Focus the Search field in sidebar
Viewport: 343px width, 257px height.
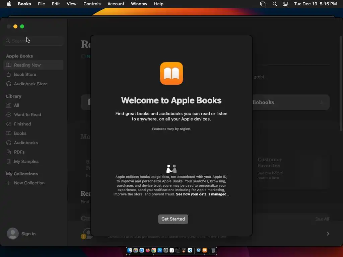[x=33, y=41]
